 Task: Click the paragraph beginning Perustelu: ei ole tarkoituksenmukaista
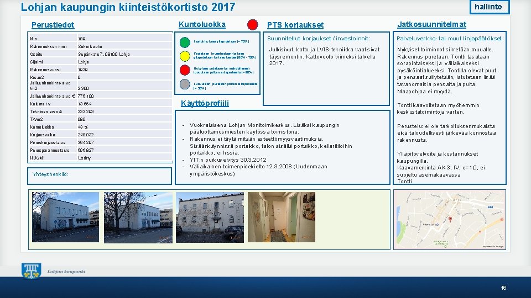[446, 133]
